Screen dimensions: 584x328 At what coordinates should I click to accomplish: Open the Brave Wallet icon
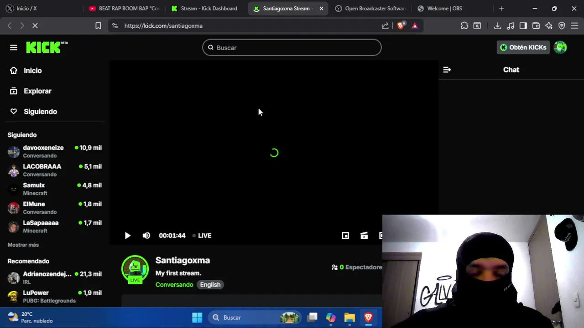[x=536, y=26]
